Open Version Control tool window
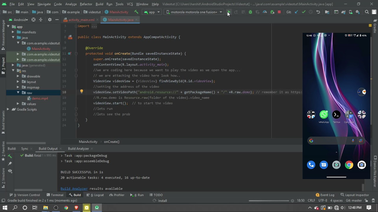This screenshot has width=378, height=212. click(x=25, y=195)
